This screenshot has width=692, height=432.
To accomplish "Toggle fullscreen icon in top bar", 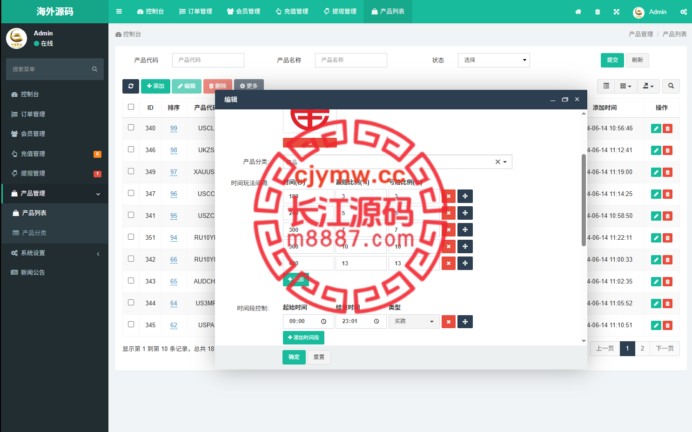I will pos(617,12).
